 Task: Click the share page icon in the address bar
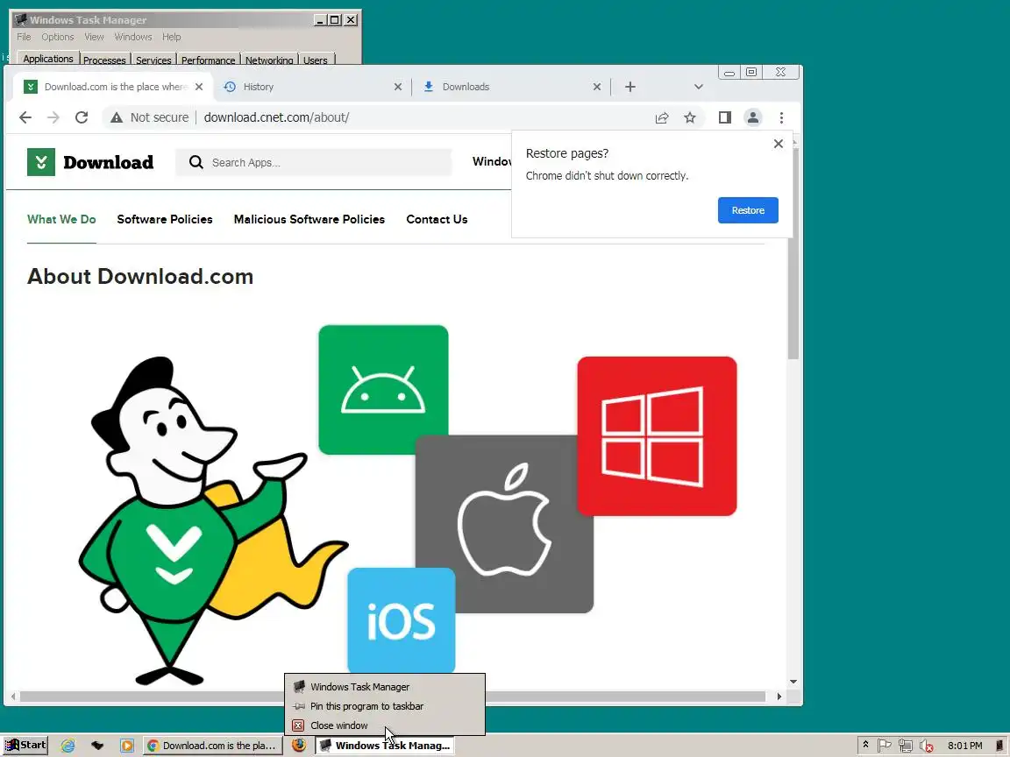662,117
